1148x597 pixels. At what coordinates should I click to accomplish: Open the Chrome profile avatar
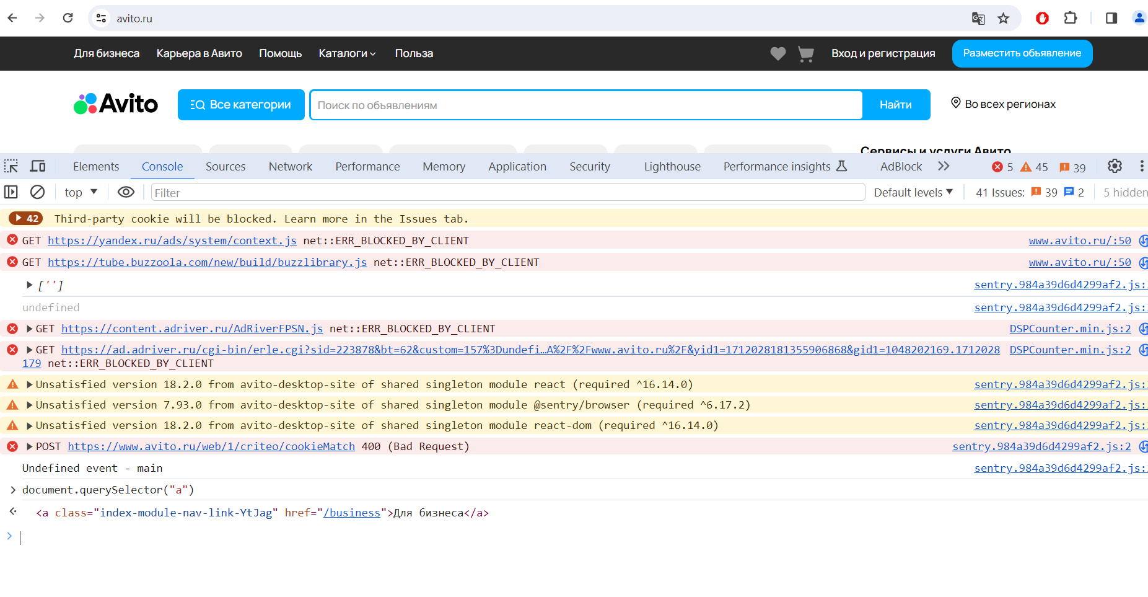pos(1139,18)
